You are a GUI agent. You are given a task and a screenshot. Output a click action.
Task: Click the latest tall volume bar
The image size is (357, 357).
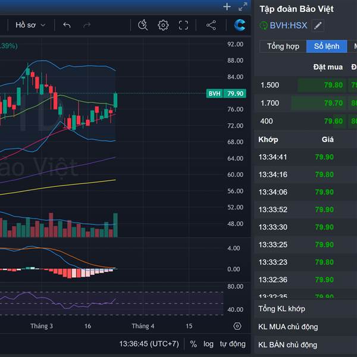click(115, 225)
